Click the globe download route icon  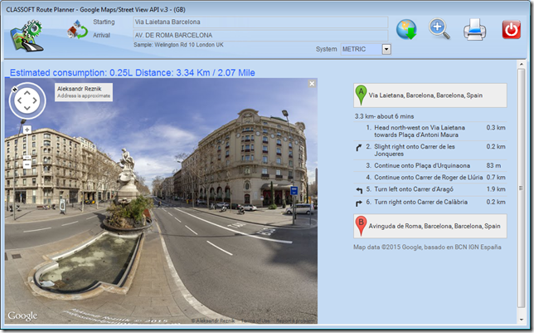tap(406, 29)
